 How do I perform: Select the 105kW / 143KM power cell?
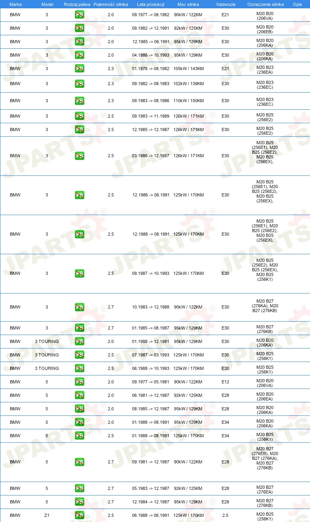click(x=188, y=69)
